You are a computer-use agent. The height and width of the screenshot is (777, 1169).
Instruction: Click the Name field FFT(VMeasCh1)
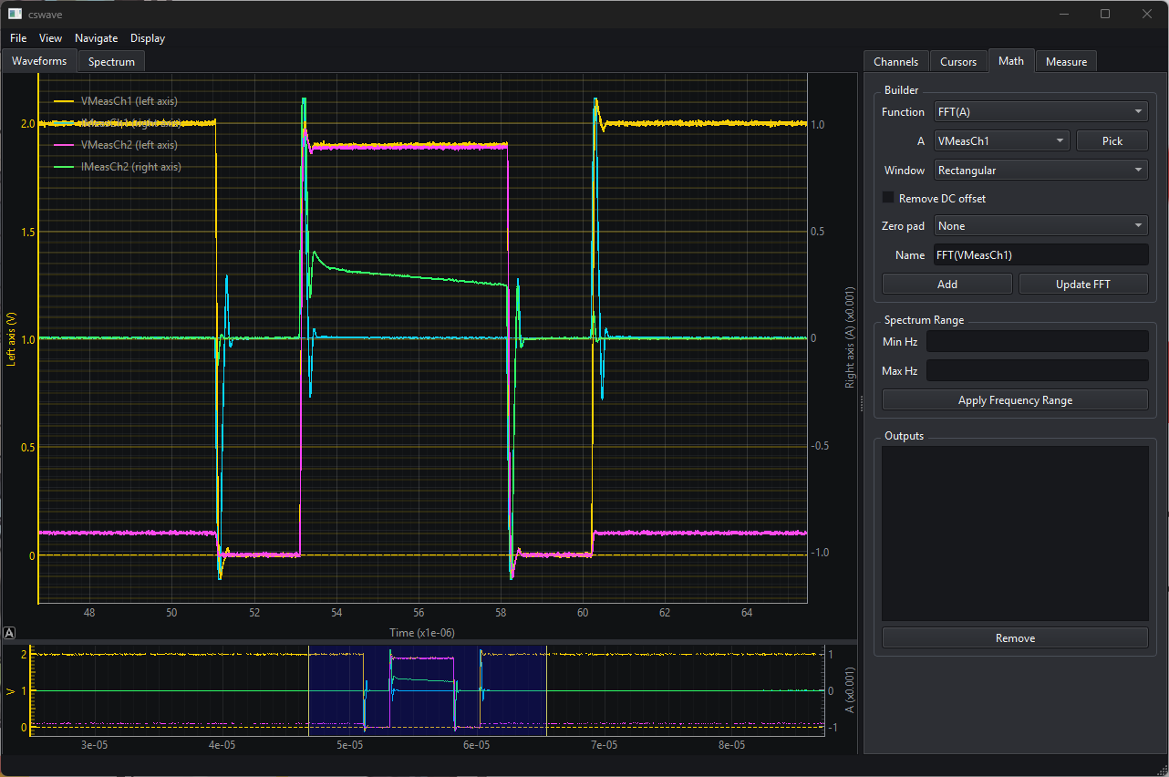(1041, 255)
